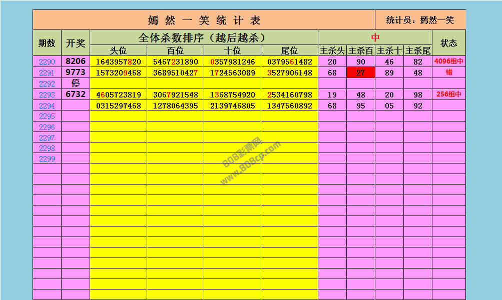Select the 头位 column header
The height and width of the screenshot is (300, 502).
coord(118,50)
